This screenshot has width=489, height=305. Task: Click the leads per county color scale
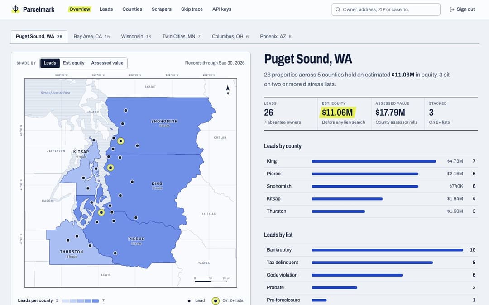point(81,300)
